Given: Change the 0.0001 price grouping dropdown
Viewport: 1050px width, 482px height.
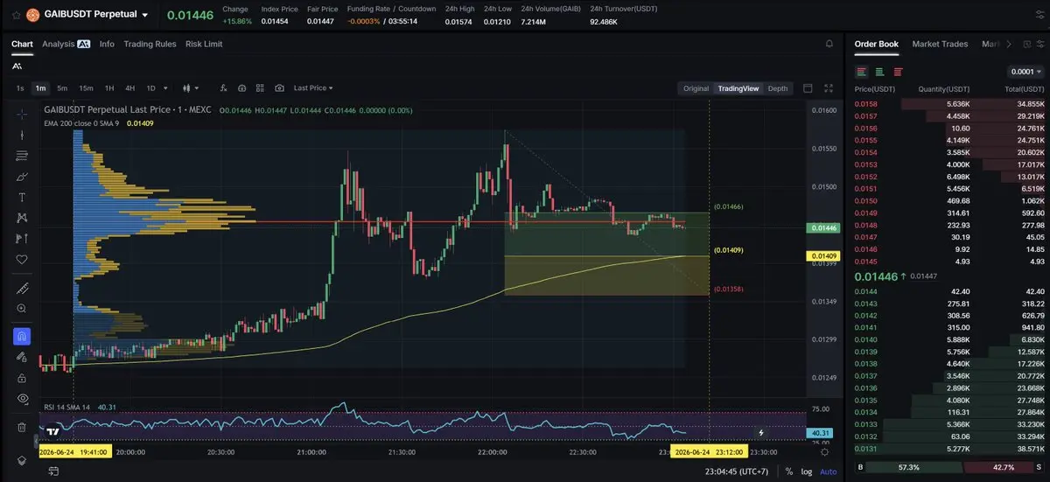Looking at the screenshot, I should (1026, 72).
